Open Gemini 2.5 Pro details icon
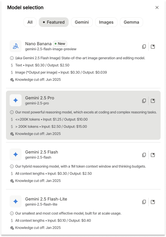166x237 pixels. tap(153, 101)
